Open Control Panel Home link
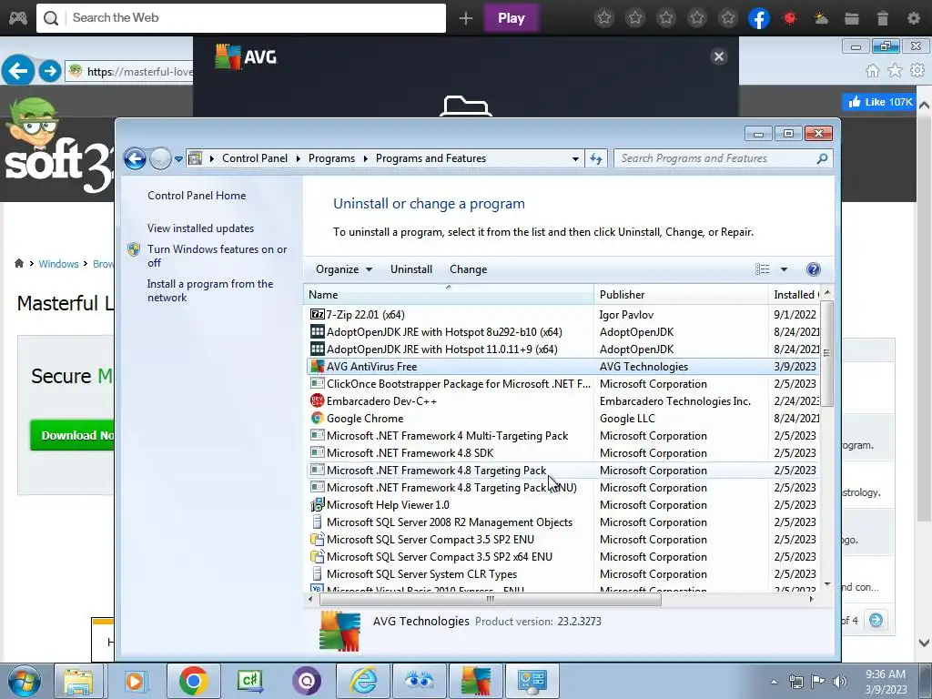Image resolution: width=932 pixels, height=699 pixels. click(x=197, y=196)
